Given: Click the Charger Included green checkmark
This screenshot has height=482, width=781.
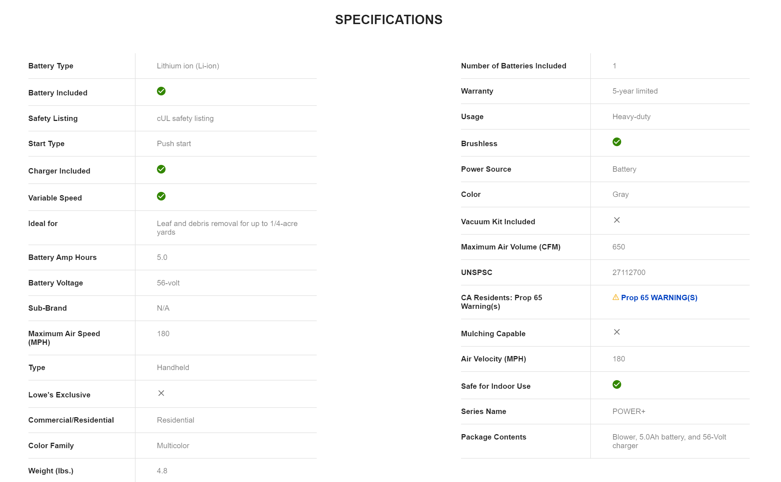Looking at the screenshot, I should (x=161, y=169).
